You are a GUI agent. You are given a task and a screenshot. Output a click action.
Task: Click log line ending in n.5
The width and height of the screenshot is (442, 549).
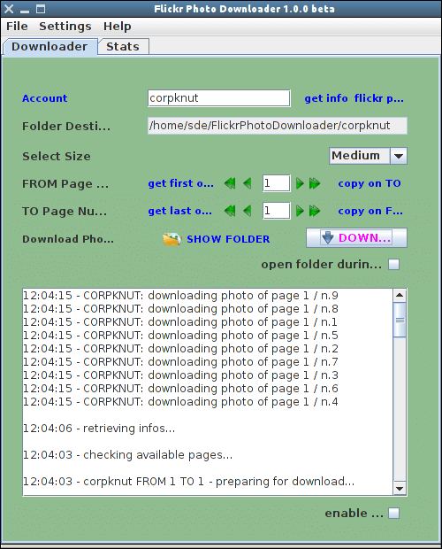180,336
